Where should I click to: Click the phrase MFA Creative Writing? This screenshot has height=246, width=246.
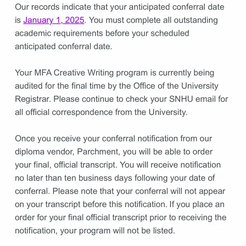click(74, 73)
